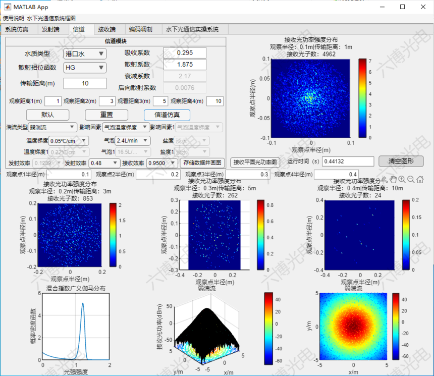Open the 散射相位函数 dropdown showing HG
Viewport: 434px width, 376px height.
pos(85,68)
